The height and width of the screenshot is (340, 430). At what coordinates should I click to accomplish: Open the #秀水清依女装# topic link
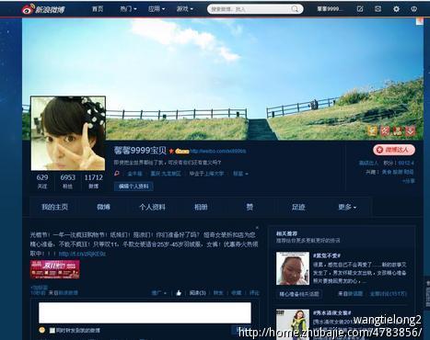pos(331,312)
